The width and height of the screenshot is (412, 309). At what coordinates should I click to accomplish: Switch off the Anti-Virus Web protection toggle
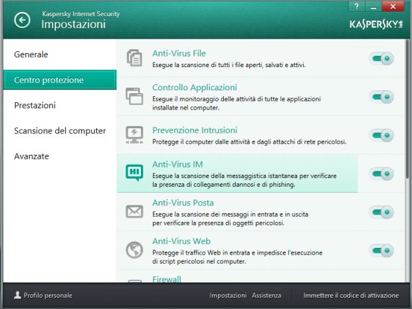tap(381, 251)
